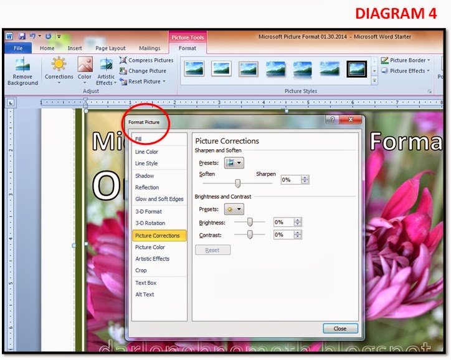Expand the Picture Styles gallery More arrow
The width and height of the screenshot is (451, 360).
point(374,81)
